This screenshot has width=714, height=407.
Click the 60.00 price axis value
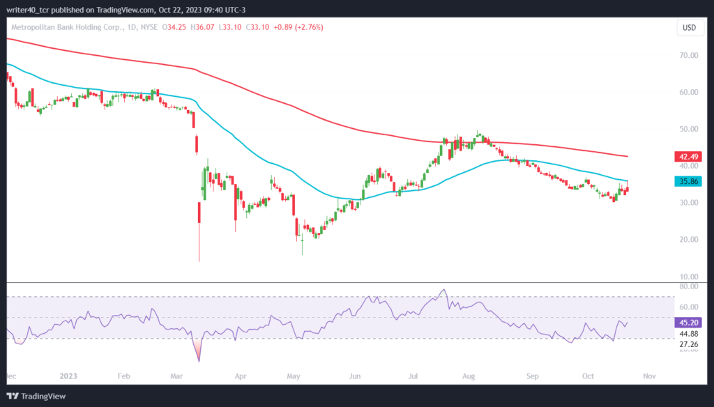point(688,92)
